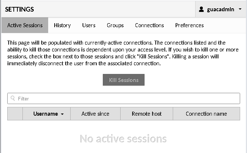247x153 pixels.
Task: Sort by the Active since column header
Action: coord(96,114)
